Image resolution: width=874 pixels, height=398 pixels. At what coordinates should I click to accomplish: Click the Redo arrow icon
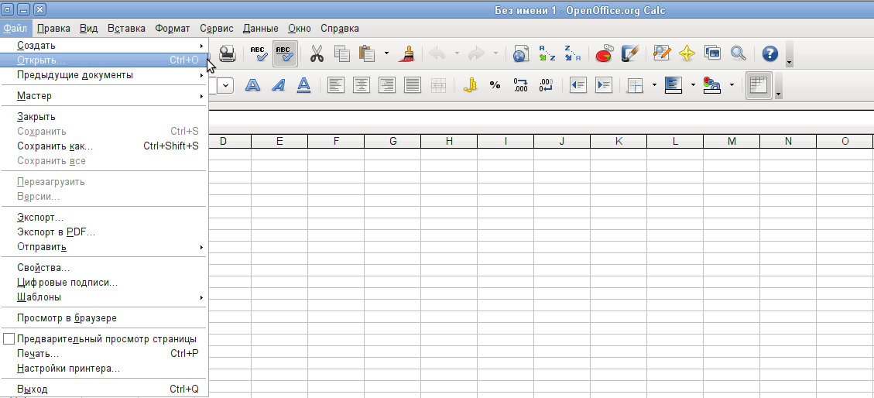point(477,53)
